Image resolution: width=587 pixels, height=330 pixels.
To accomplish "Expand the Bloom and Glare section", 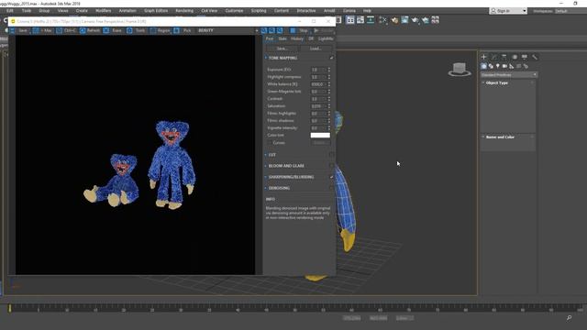I will [x=266, y=166].
